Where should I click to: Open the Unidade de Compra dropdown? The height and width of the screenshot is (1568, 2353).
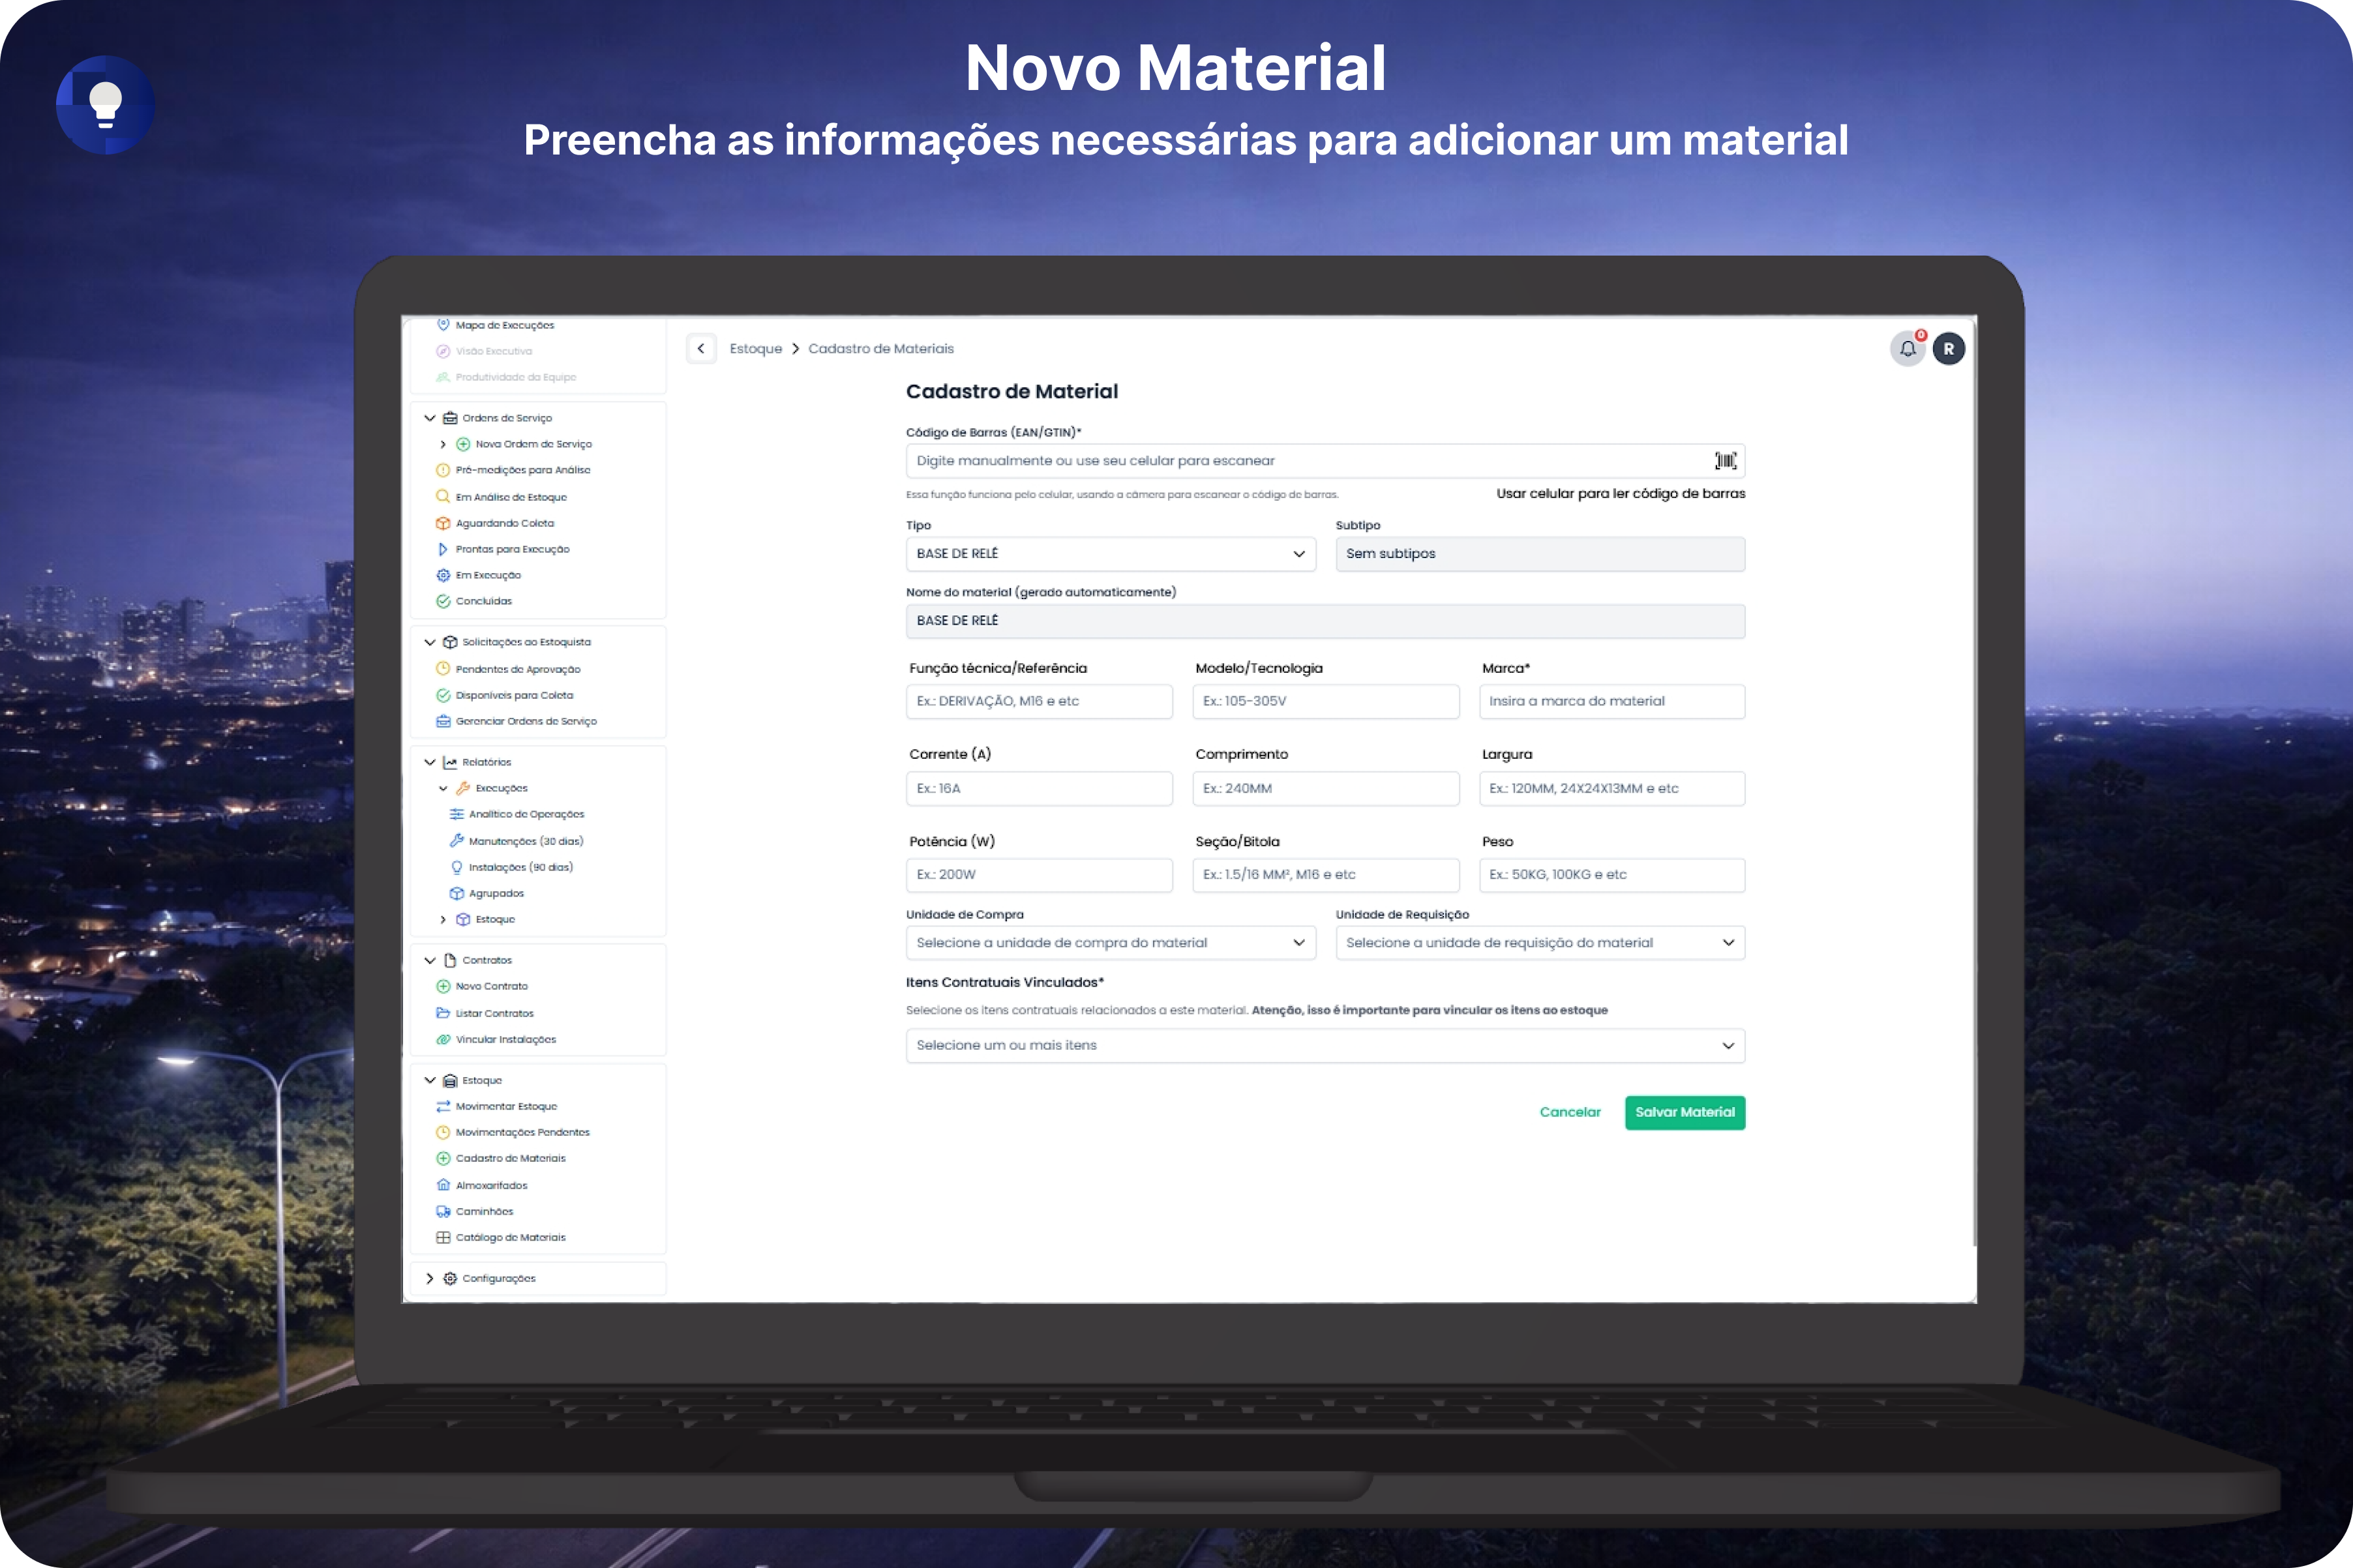(1111, 943)
